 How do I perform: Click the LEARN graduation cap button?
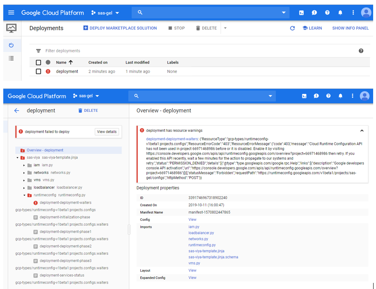tap(312, 28)
